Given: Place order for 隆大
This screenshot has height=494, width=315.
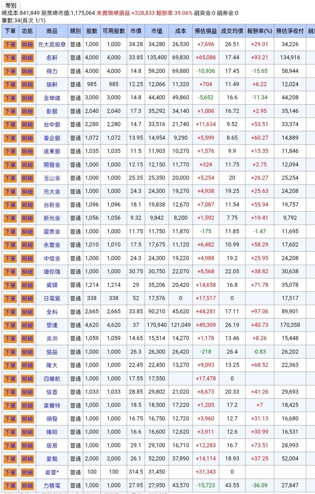Looking at the screenshot, I should (10, 365).
